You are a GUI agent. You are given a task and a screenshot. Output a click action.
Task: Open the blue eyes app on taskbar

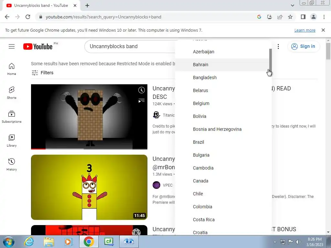[129, 242]
